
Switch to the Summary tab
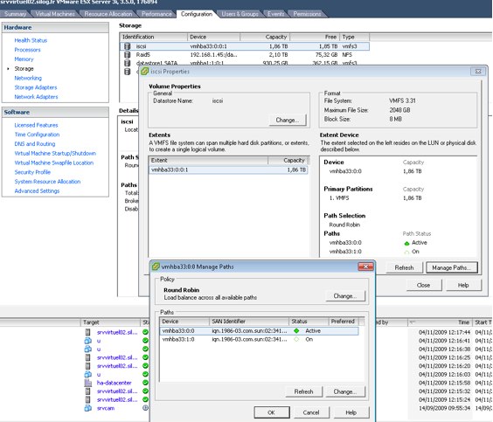pyautogui.click(x=15, y=14)
